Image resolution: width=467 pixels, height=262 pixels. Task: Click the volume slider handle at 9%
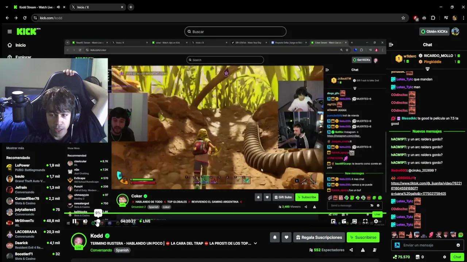coord(98,221)
